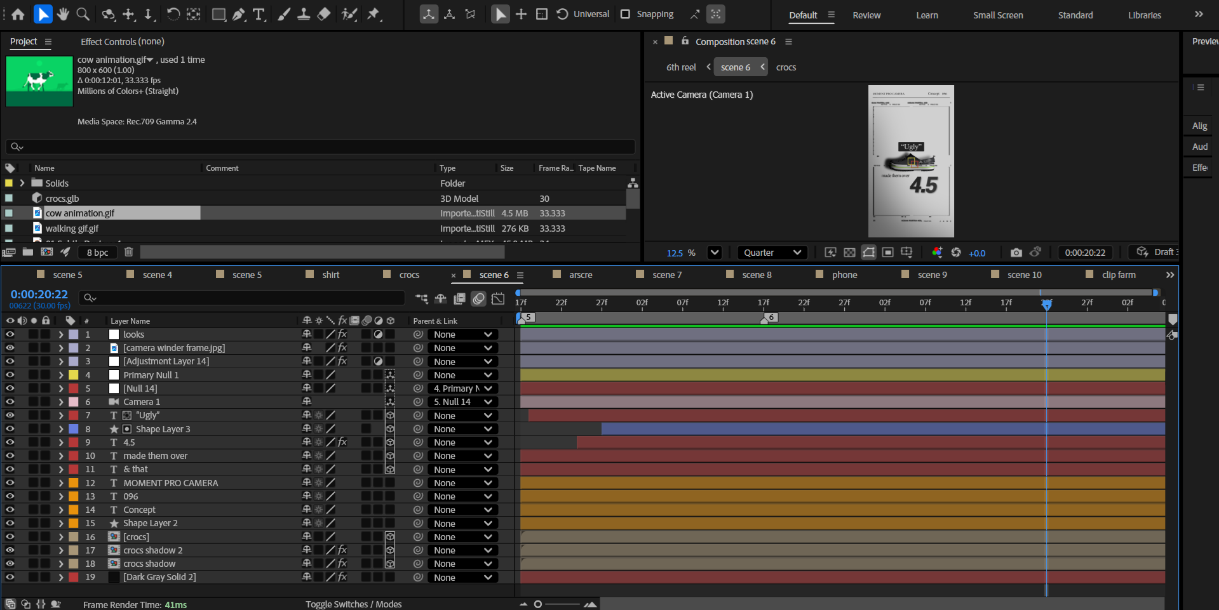Image resolution: width=1219 pixels, height=610 pixels.
Task: Select the Puppet Pin tool
Action: (374, 14)
